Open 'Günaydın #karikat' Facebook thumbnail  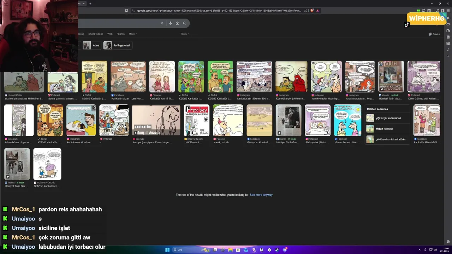[260, 120]
